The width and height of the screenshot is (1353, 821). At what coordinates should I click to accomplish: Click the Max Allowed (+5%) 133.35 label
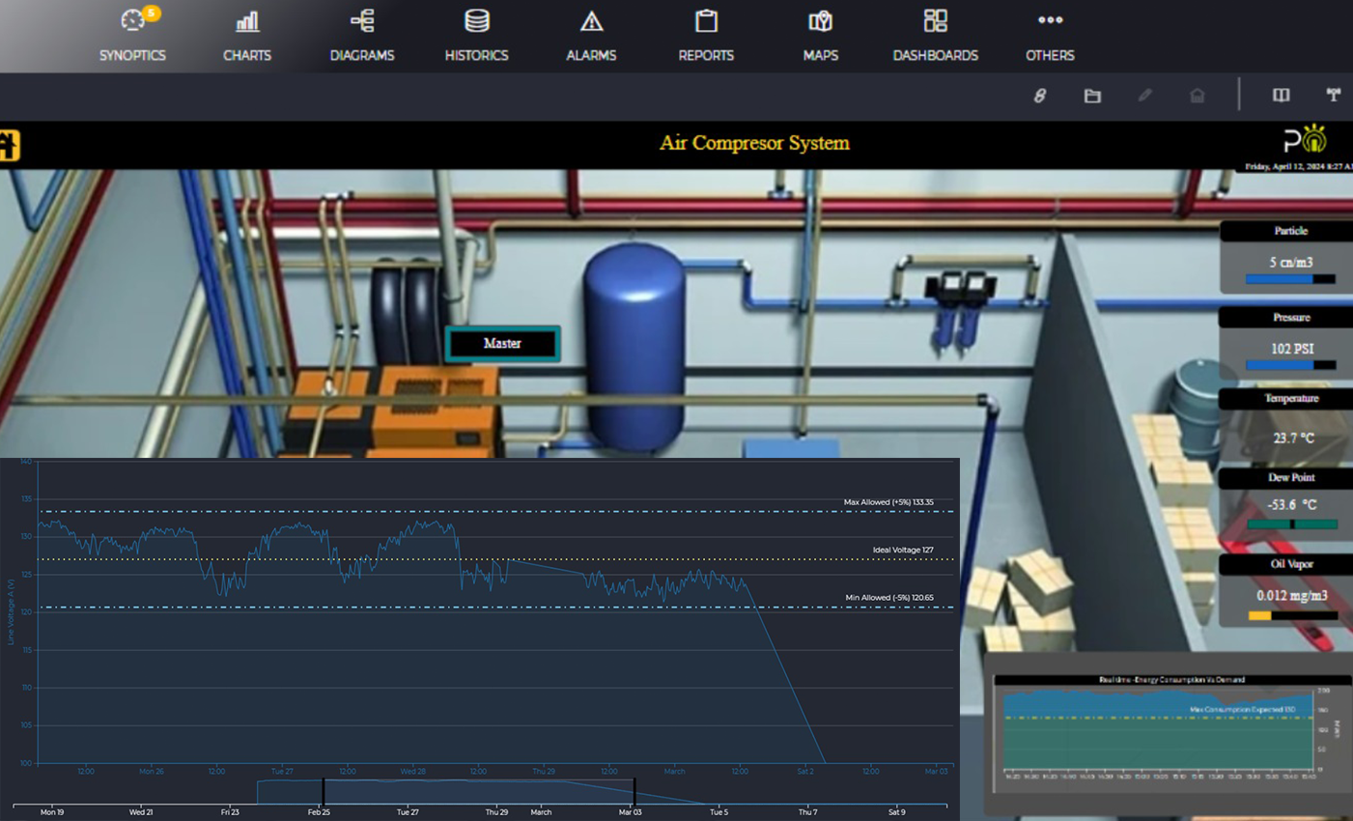(x=888, y=502)
